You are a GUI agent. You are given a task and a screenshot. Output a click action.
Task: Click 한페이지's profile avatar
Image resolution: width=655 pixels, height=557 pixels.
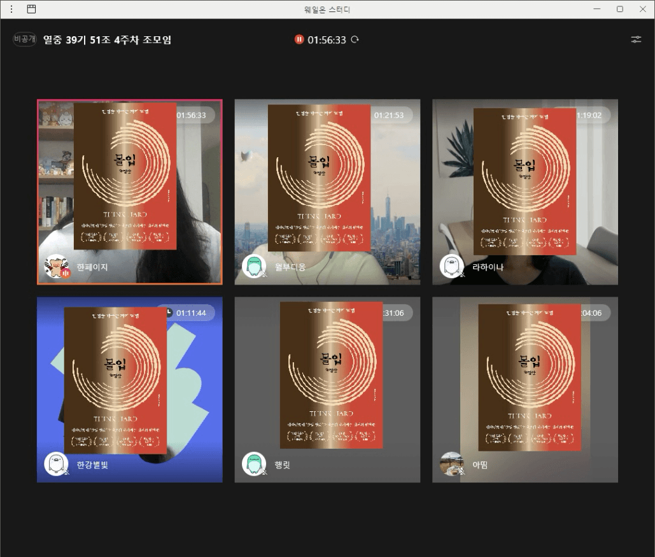pos(56,267)
